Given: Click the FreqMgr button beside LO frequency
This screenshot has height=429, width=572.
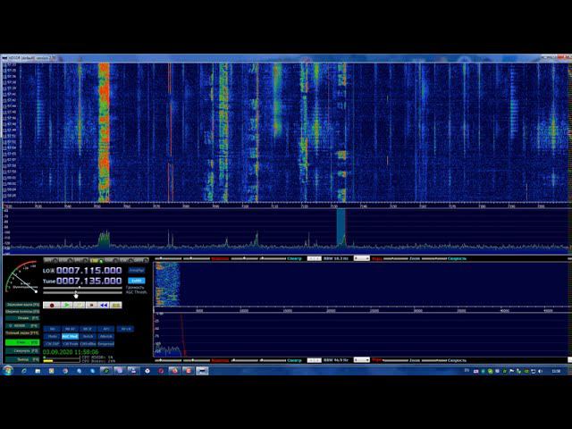Looking at the screenshot, I should tap(137, 270).
